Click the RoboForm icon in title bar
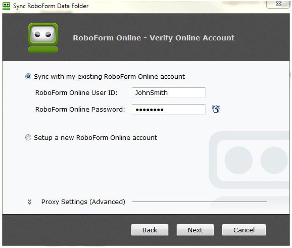 6,6
